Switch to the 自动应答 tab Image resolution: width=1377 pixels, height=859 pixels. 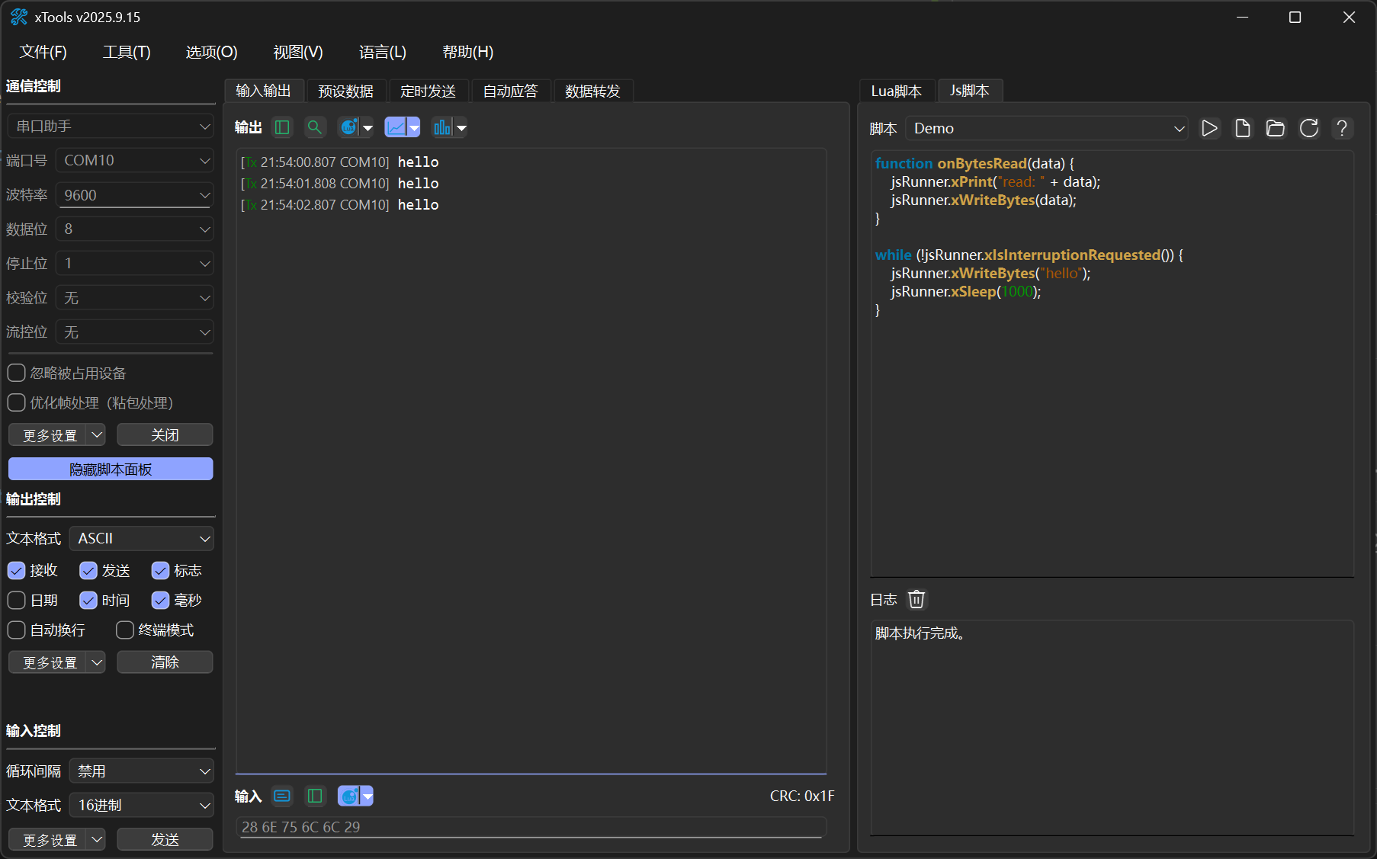(511, 91)
